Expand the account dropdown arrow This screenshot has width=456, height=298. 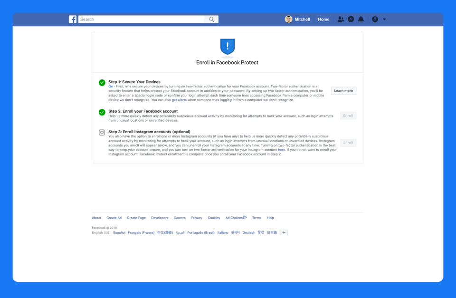pyautogui.click(x=384, y=19)
